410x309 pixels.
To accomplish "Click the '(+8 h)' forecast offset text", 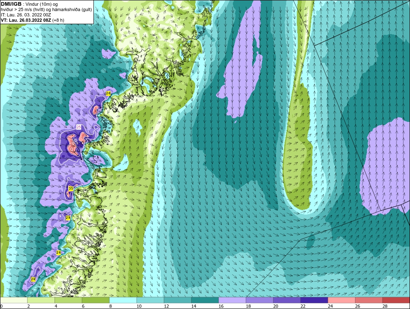I will pos(58,20).
